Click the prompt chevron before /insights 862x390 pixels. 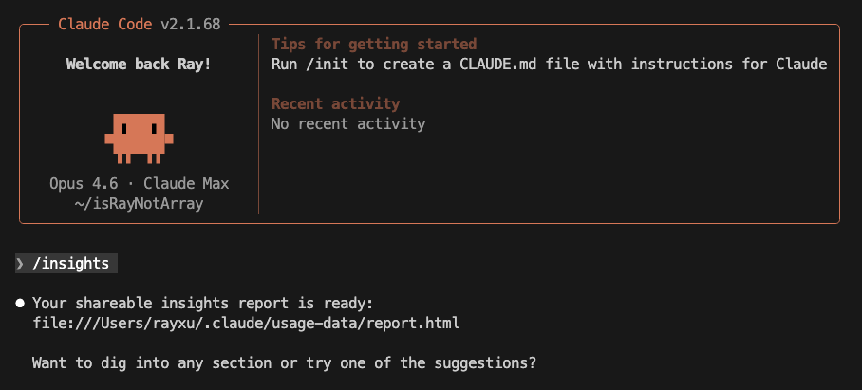click(20, 264)
